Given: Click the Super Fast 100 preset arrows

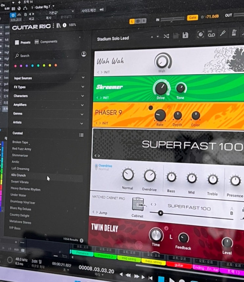Looking at the screenshot, I should pos(97,155).
